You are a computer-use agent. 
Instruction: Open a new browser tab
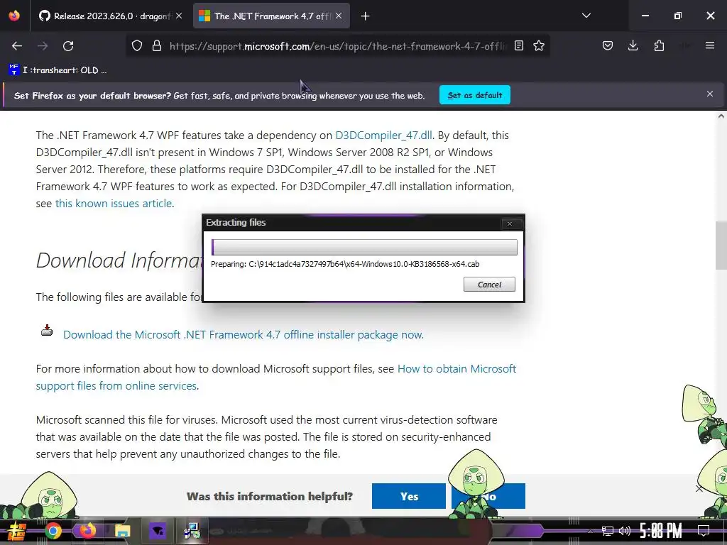coord(366,16)
